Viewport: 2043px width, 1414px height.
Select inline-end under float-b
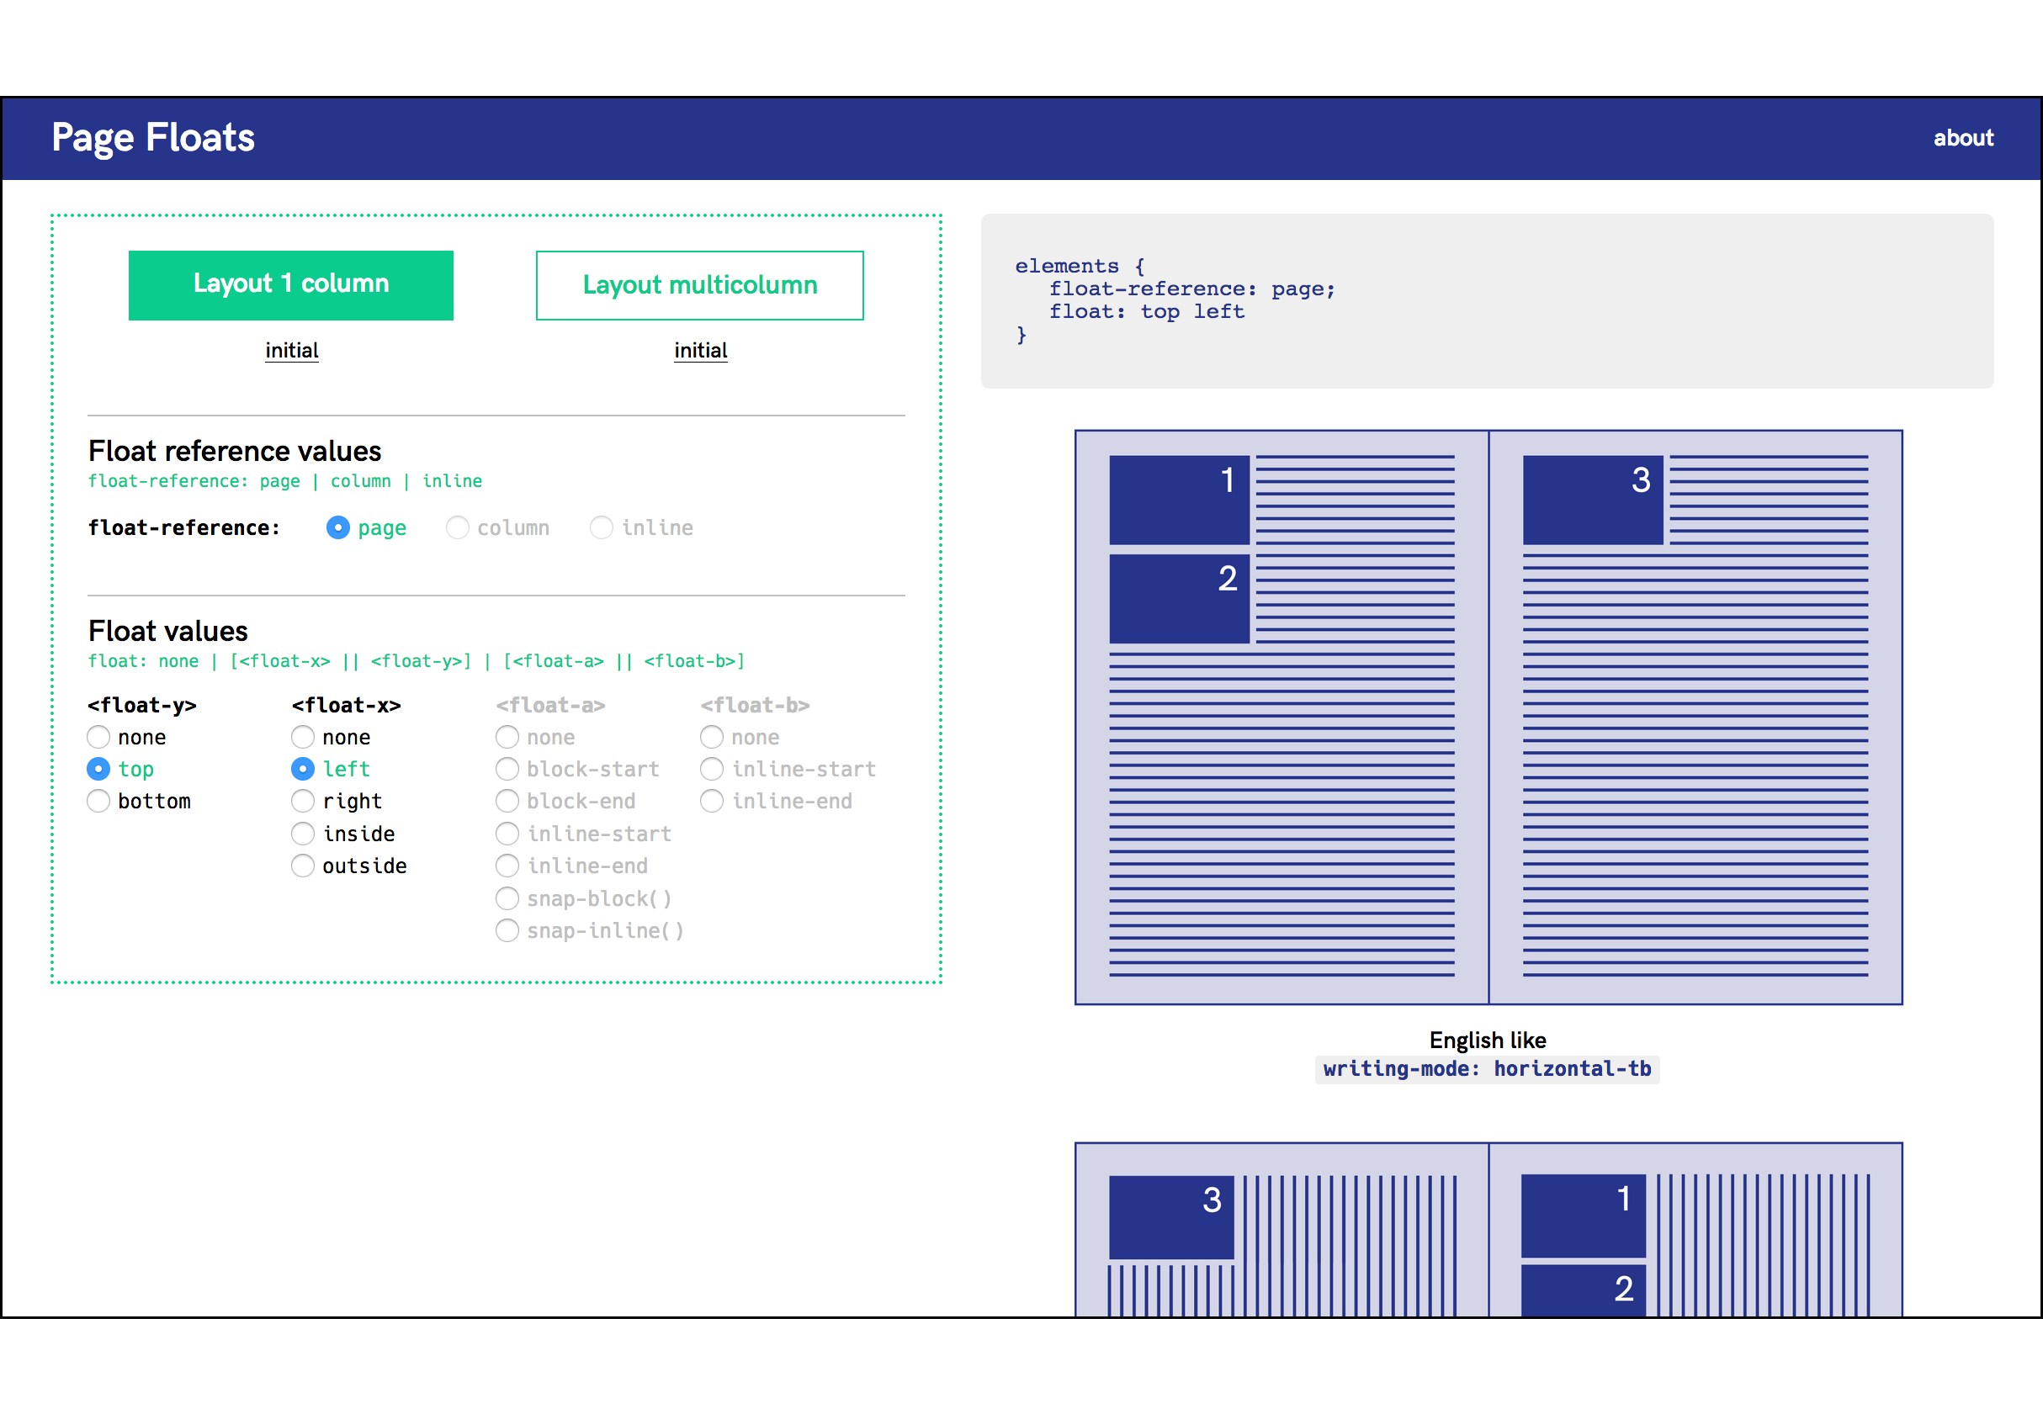[712, 801]
